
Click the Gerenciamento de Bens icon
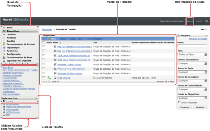click(x=4, y=57)
